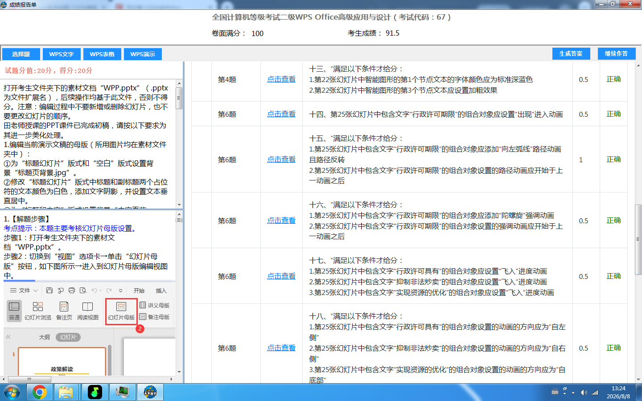Click the 插入 tab in tutorial image
Image resolution: width=642 pixels, height=401 pixels.
point(161,291)
